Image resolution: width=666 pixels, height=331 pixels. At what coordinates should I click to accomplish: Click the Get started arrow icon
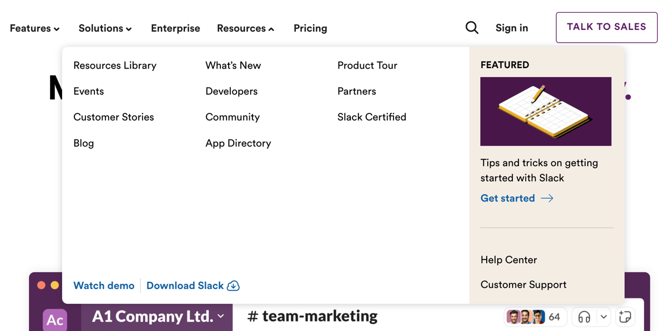(547, 198)
